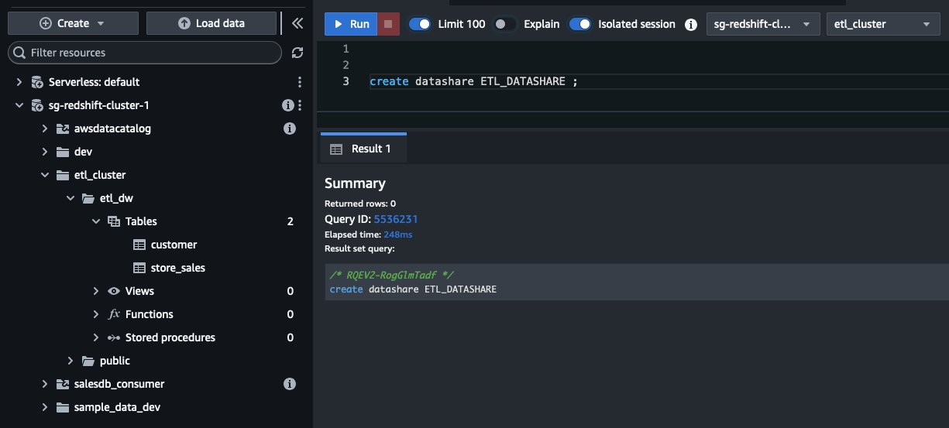The height and width of the screenshot is (428, 949).
Task: Expand the Views node
Action: (x=96, y=291)
